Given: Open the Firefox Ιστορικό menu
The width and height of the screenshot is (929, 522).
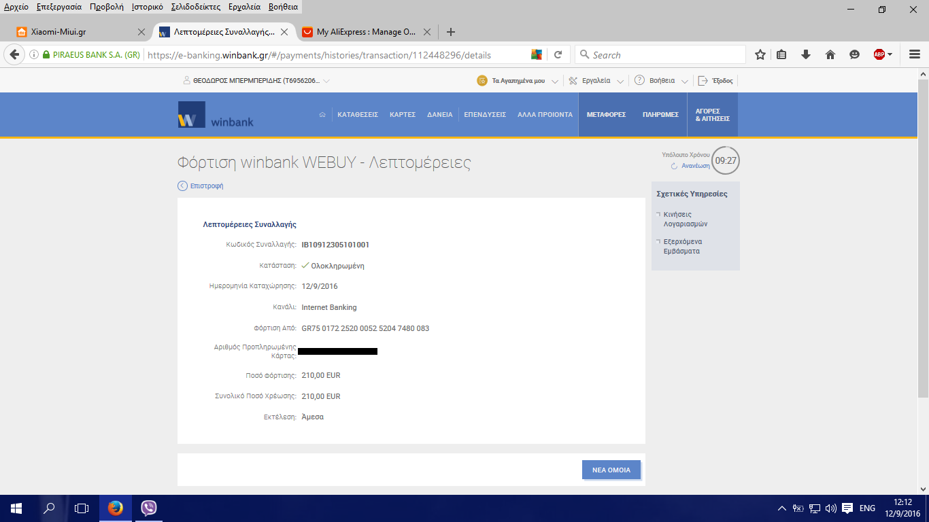Looking at the screenshot, I should point(148,7).
